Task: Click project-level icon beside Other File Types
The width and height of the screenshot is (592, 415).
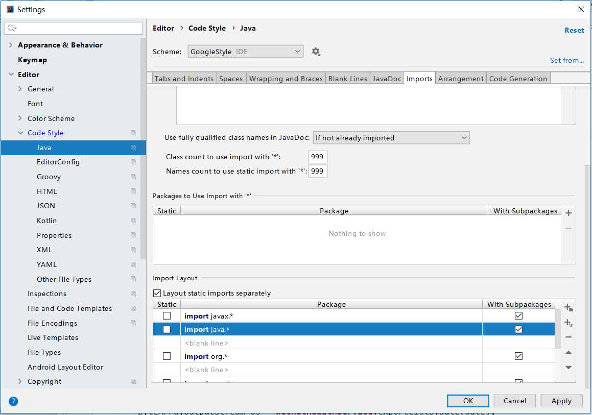Action: coord(133,279)
